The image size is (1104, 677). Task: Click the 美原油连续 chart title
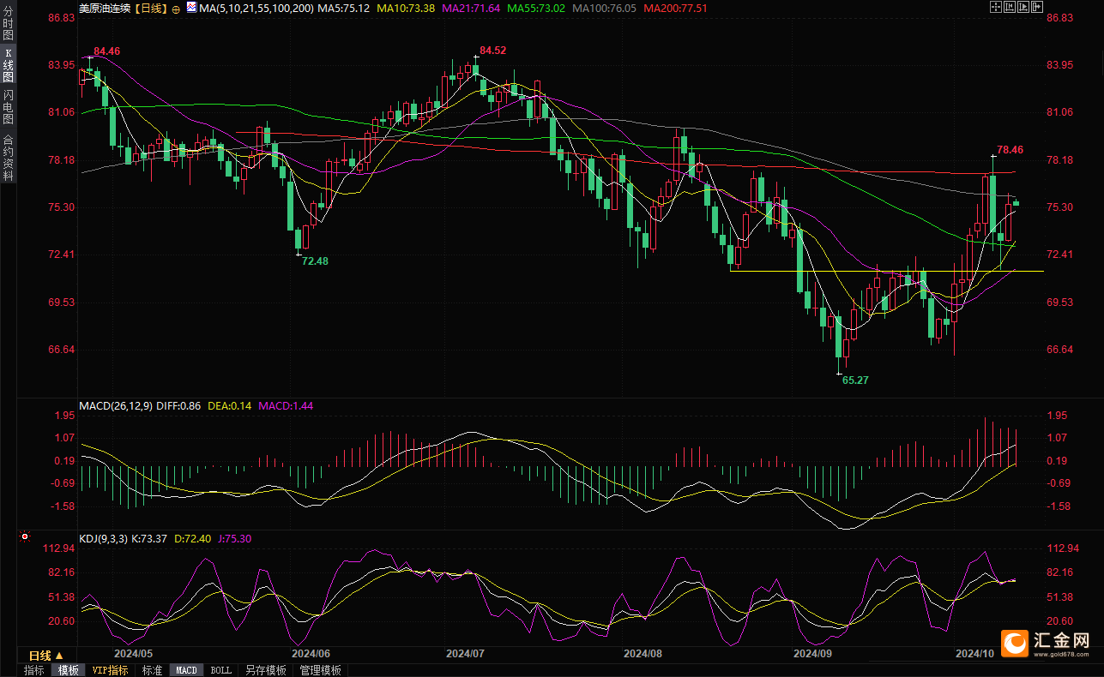[x=104, y=9]
